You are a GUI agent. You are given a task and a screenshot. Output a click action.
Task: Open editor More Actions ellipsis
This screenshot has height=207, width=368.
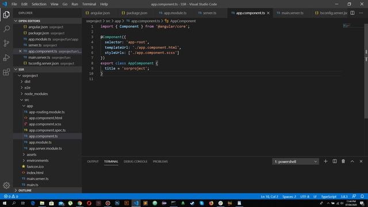pos(361,13)
